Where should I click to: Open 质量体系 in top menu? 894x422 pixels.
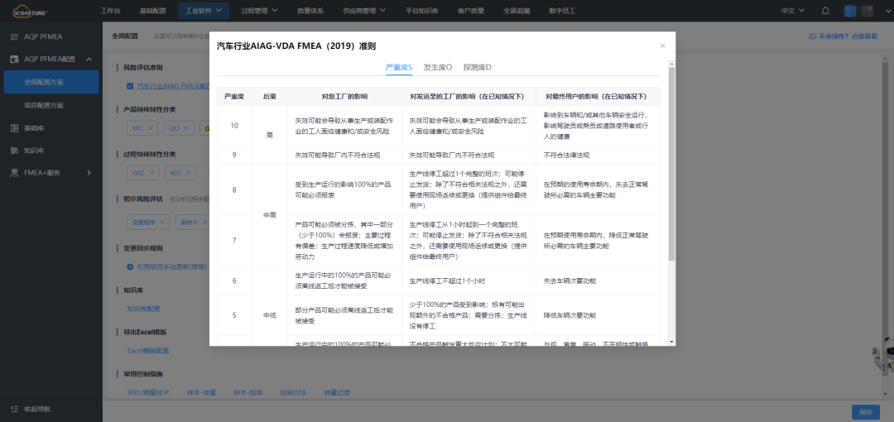click(x=310, y=11)
